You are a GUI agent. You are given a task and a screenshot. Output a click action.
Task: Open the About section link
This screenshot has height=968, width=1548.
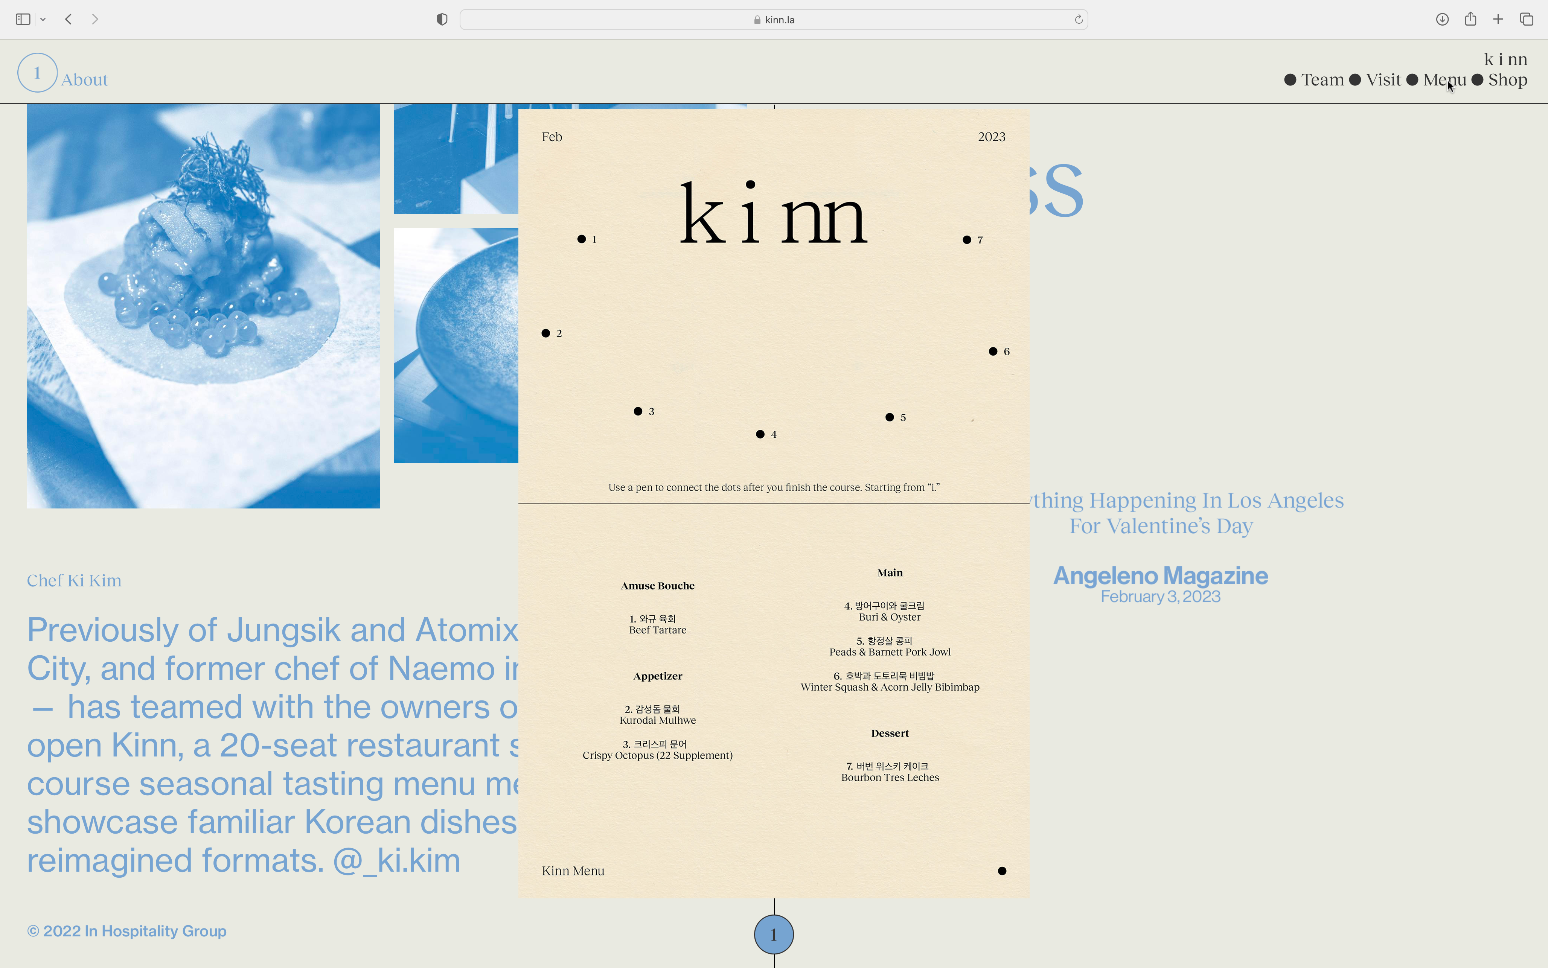84,80
